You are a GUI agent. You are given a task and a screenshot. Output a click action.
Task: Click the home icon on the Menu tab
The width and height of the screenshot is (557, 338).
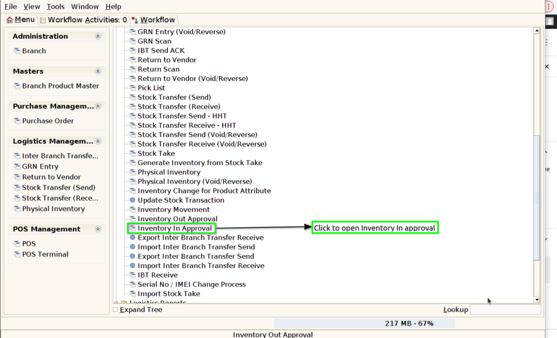pos(10,20)
